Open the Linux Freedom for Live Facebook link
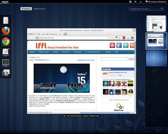 pyautogui.click(x=118, y=72)
